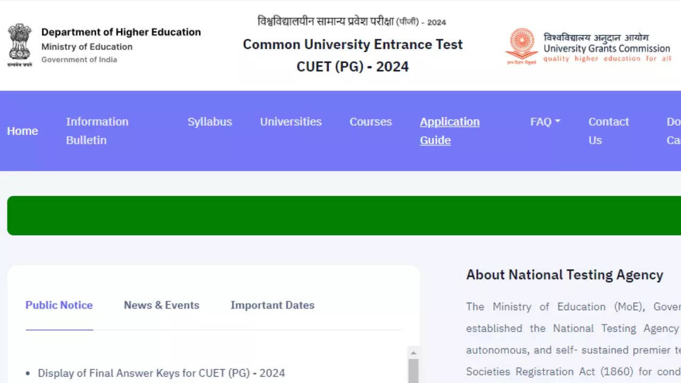Switch to the Public Notice tab
The width and height of the screenshot is (681, 383).
coord(59,305)
